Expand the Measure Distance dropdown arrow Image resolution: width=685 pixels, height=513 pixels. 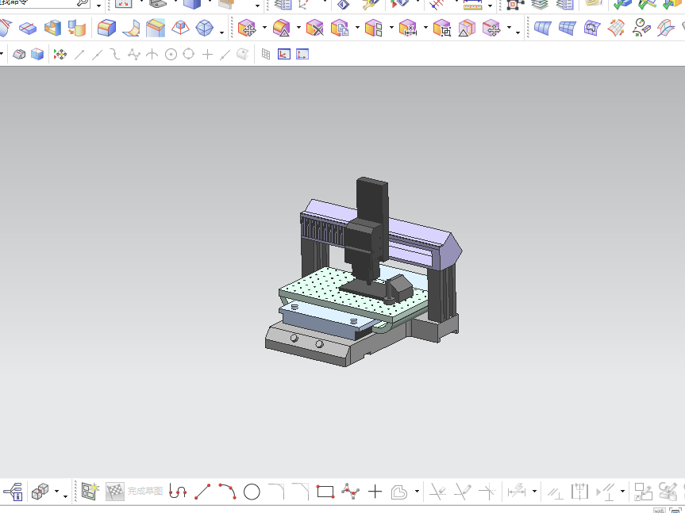491,6
